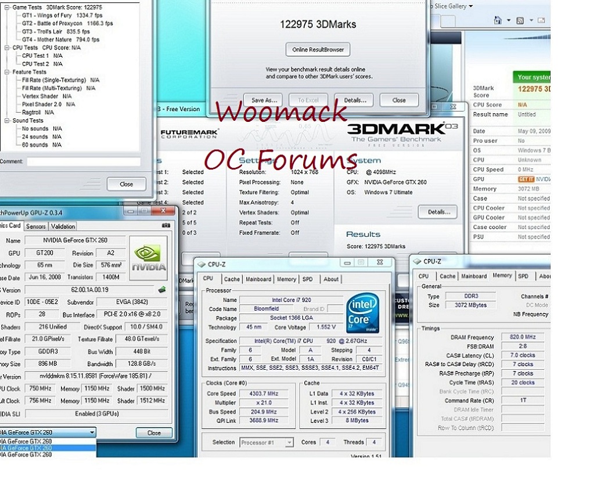Click into the Comment input field
Viewport: 608px width, 487px height.
(84, 161)
